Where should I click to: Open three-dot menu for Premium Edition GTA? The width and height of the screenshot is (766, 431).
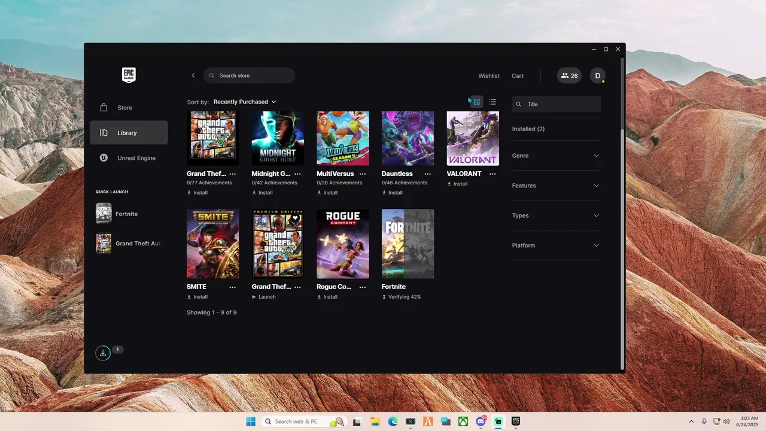pos(297,287)
